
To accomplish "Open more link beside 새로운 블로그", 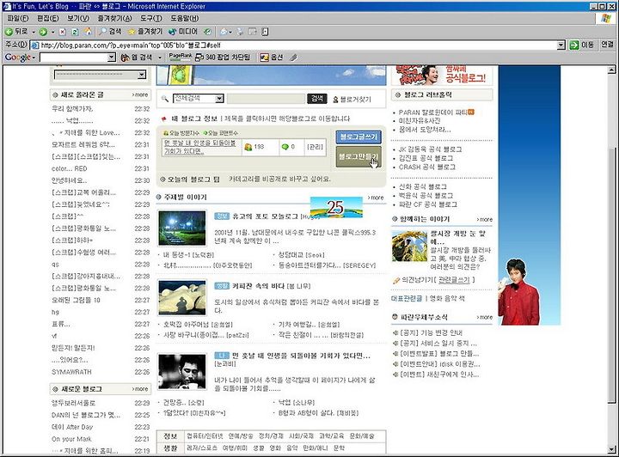I will (x=140, y=389).
